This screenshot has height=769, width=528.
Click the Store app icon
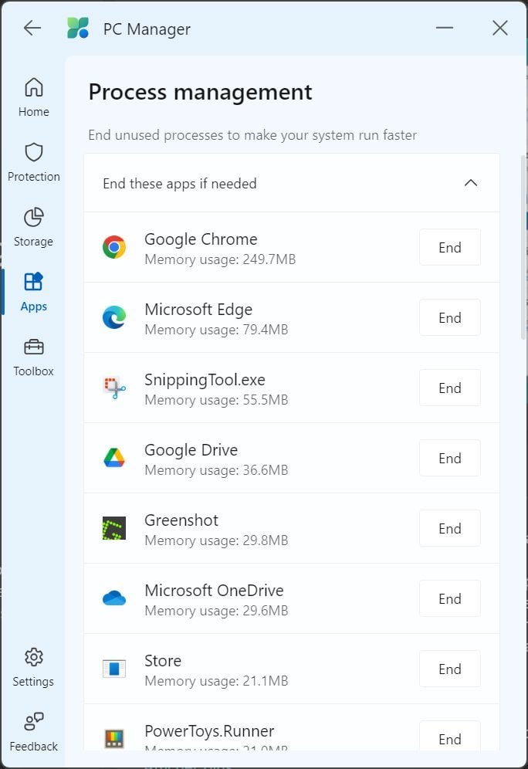[114, 669]
